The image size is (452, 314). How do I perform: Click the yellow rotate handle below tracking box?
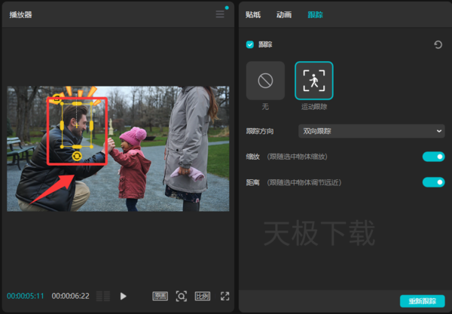(77, 156)
